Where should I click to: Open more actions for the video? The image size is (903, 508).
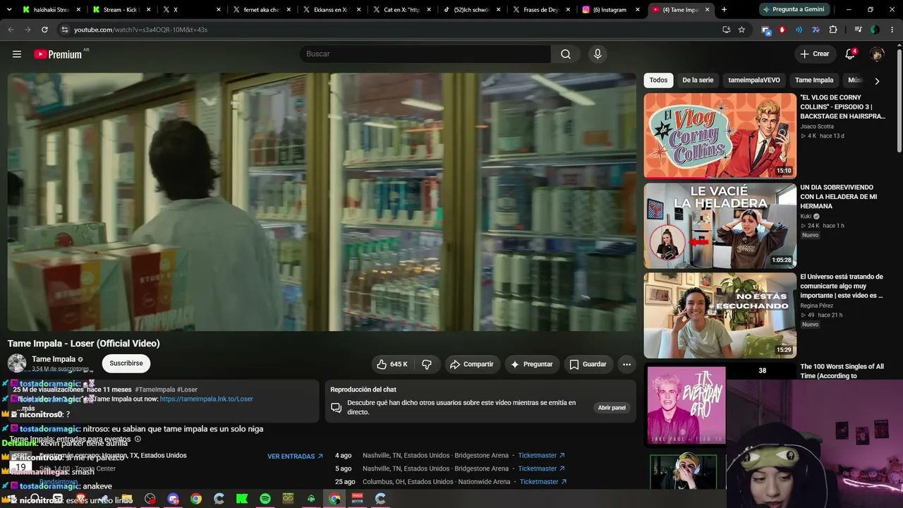[x=626, y=364]
